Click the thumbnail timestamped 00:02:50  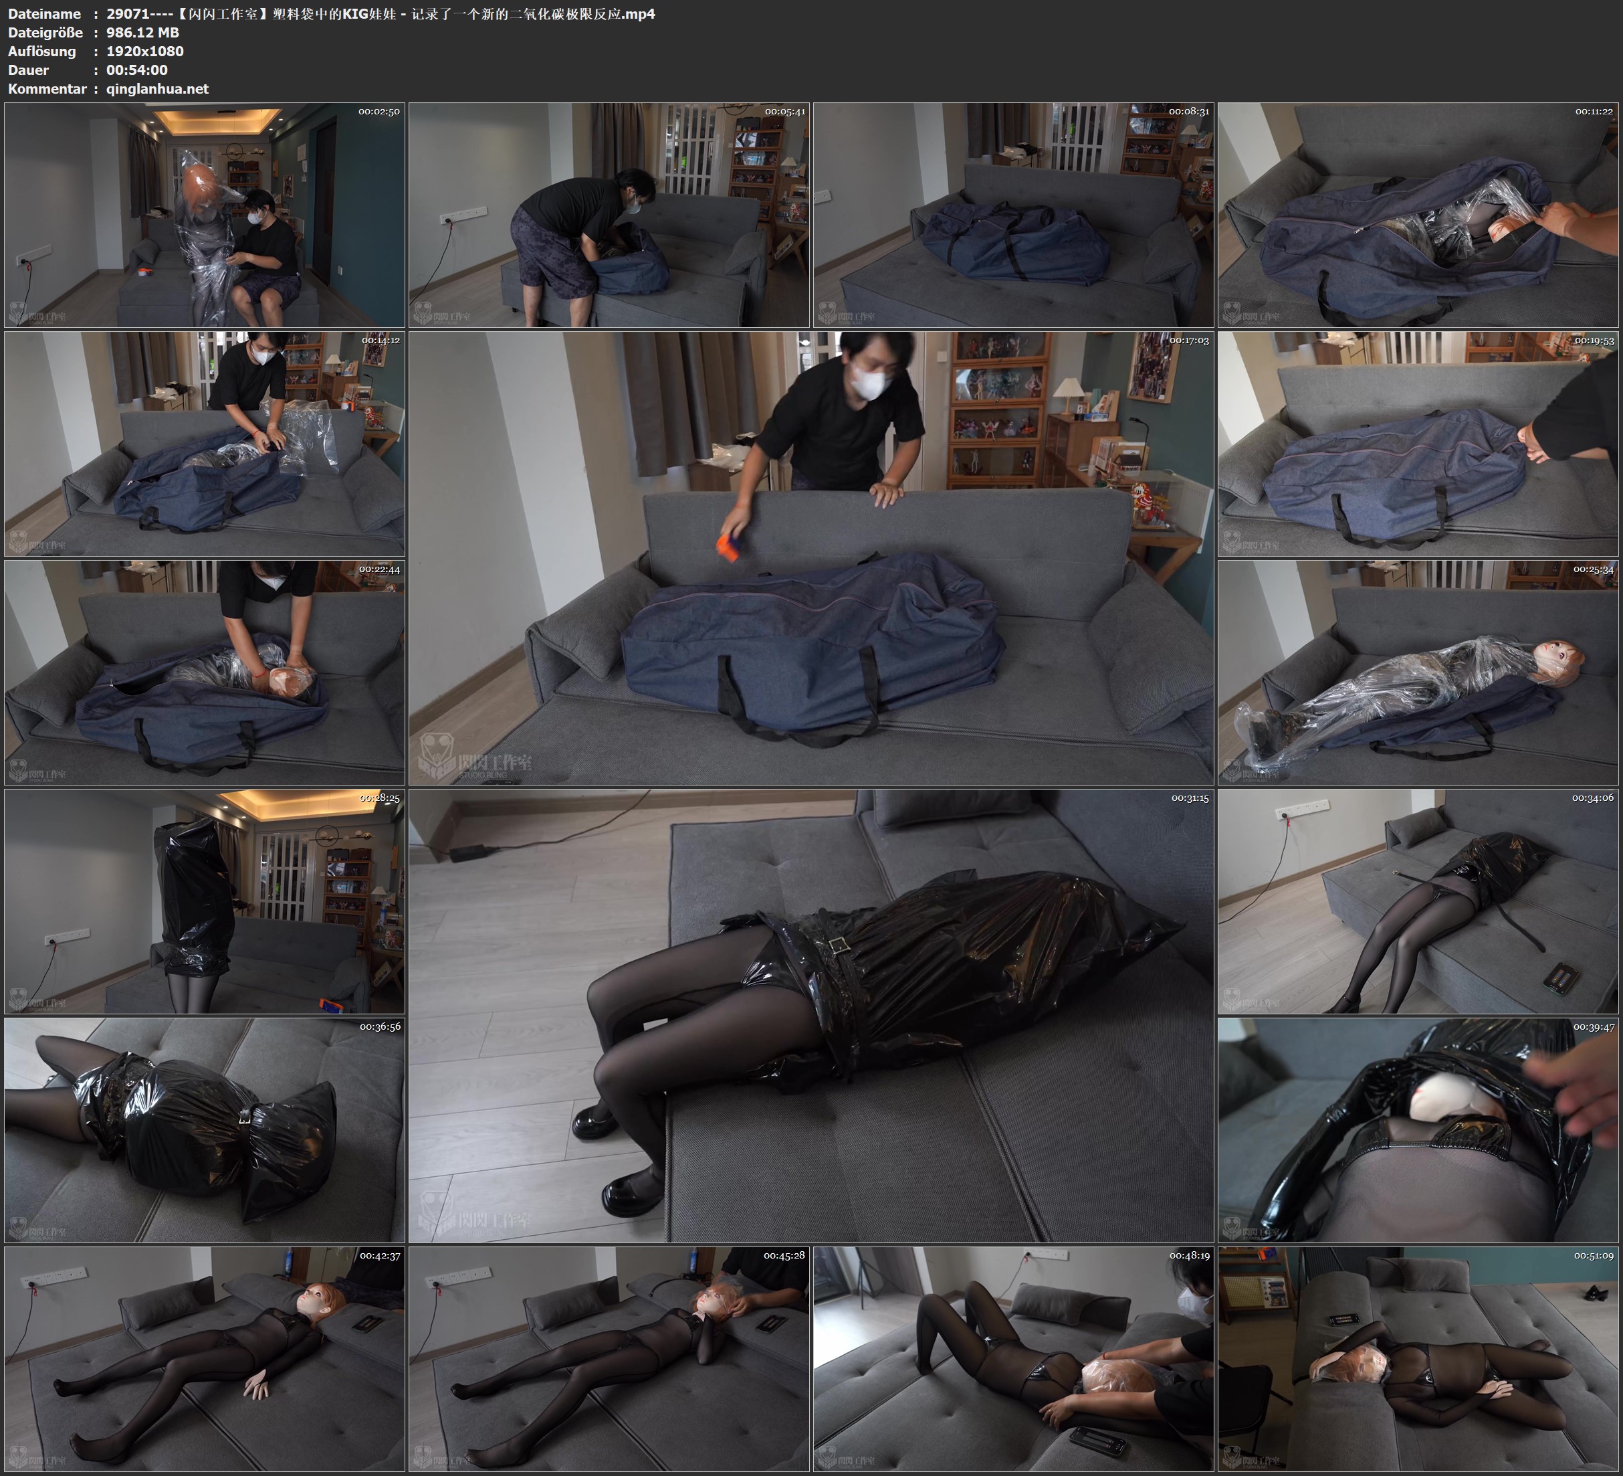tap(205, 214)
